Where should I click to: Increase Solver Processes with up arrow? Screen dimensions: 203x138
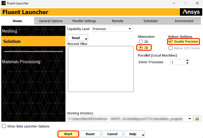[x=187, y=61]
